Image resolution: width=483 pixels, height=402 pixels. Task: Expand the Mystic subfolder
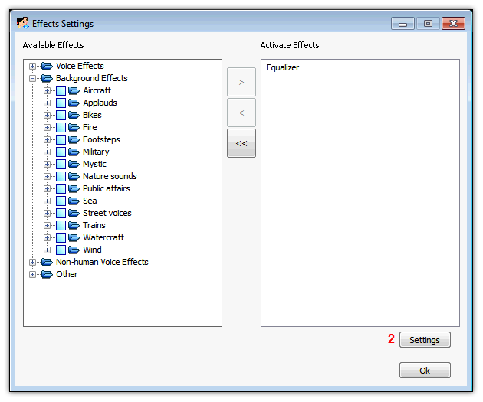[x=47, y=164]
